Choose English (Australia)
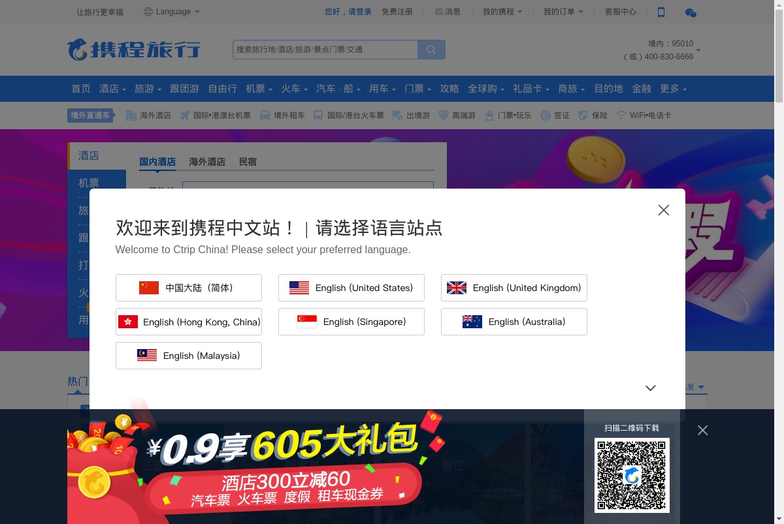784x524 pixels. (514, 322)
